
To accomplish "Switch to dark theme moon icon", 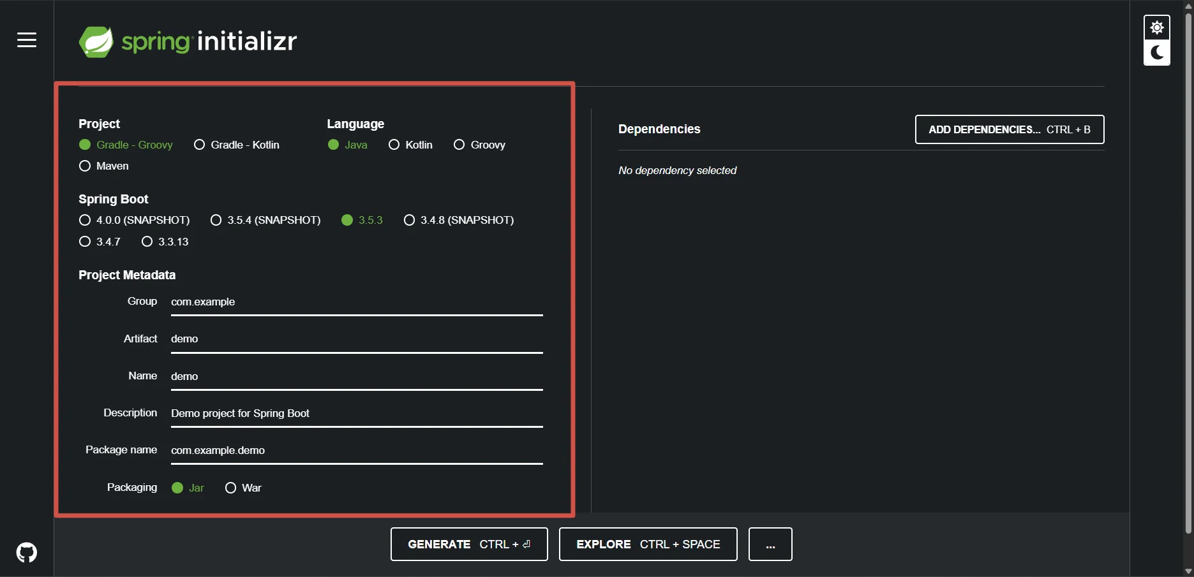I will [x=1157, y=52].
